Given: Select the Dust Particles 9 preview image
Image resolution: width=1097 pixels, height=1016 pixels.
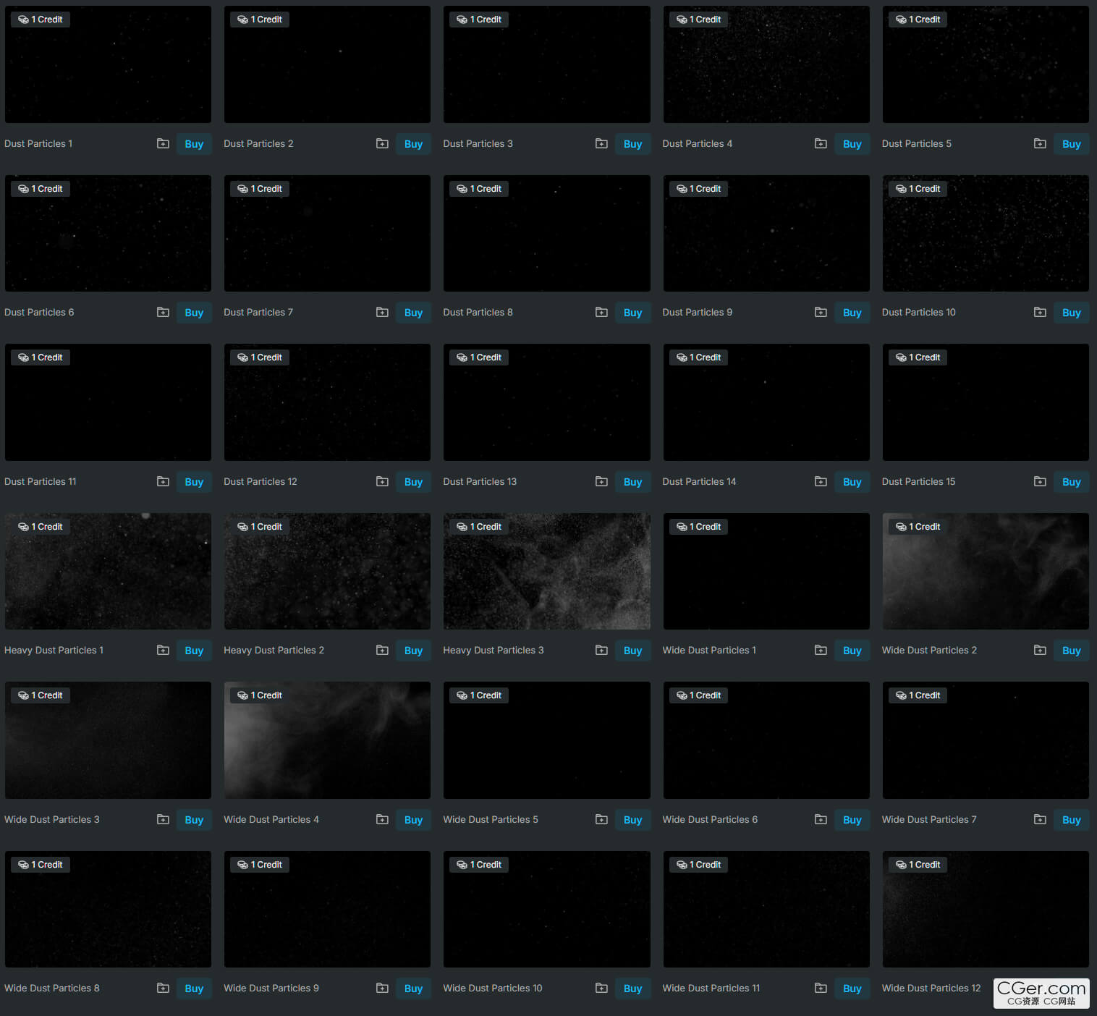Looking at the screenshot, I should (766, 233).
